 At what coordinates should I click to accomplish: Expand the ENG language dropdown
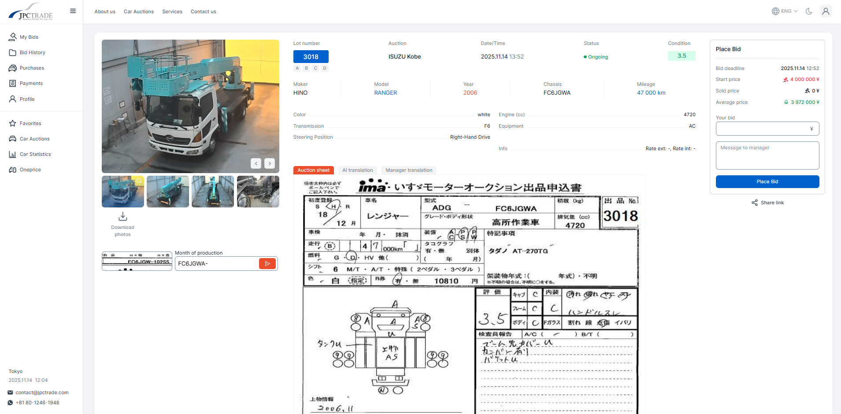785,11
